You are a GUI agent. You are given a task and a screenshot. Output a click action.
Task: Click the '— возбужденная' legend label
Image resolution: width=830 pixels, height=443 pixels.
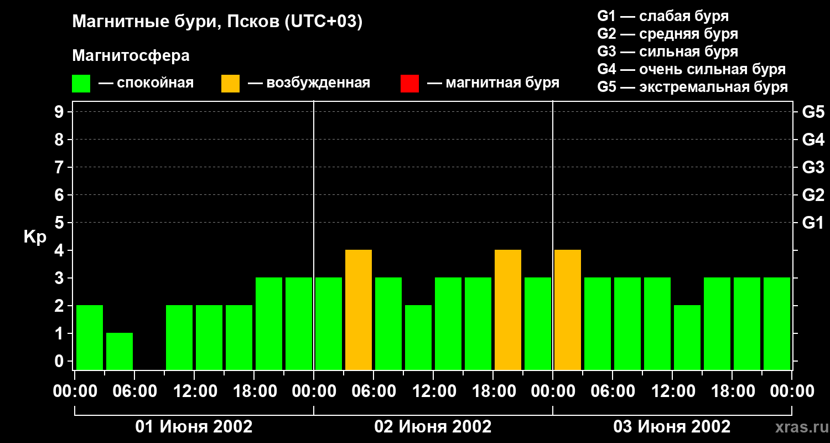tap(309, 83)
